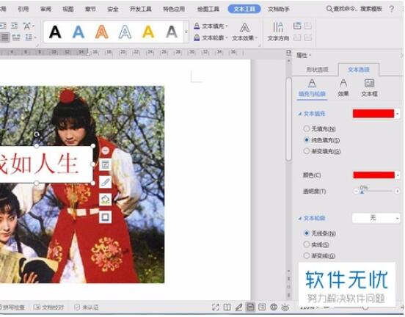Open the 文本填充 red color dropdown
Screen dimensions: 405x317
(398, 114)
